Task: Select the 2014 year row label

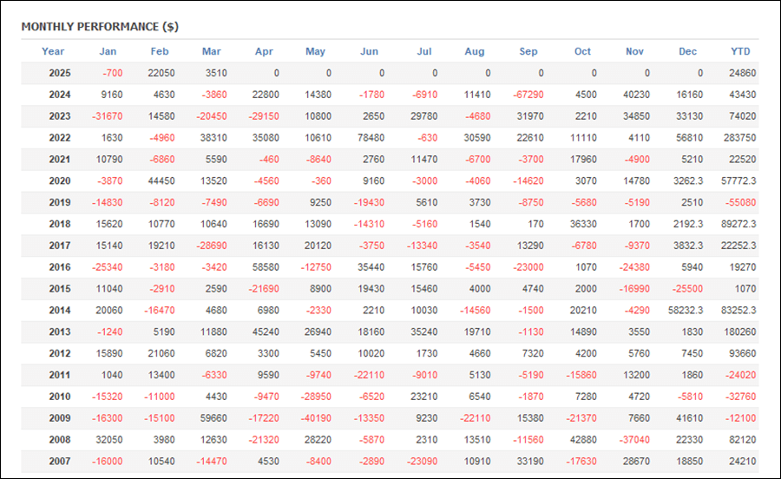Action: click(60, 310)
